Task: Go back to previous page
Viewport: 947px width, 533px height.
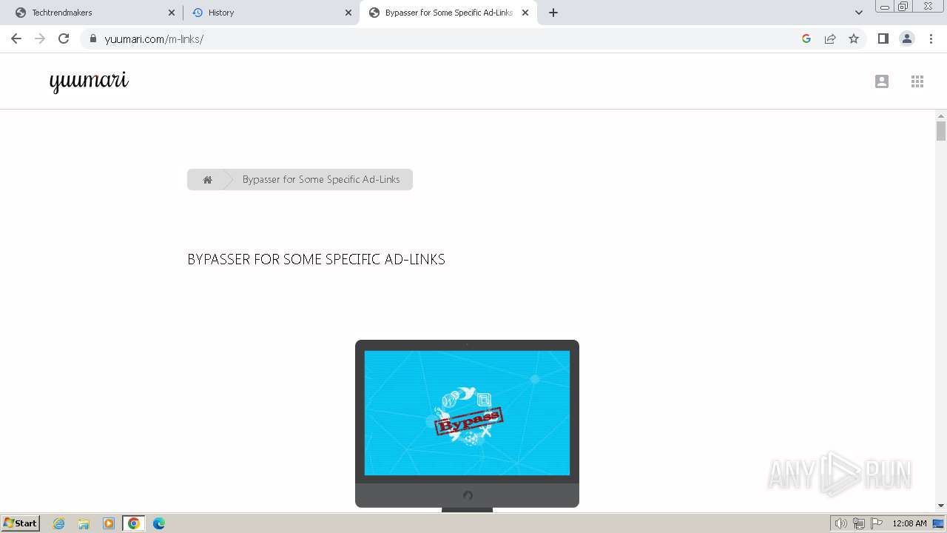Action: [x=16, y=38]
